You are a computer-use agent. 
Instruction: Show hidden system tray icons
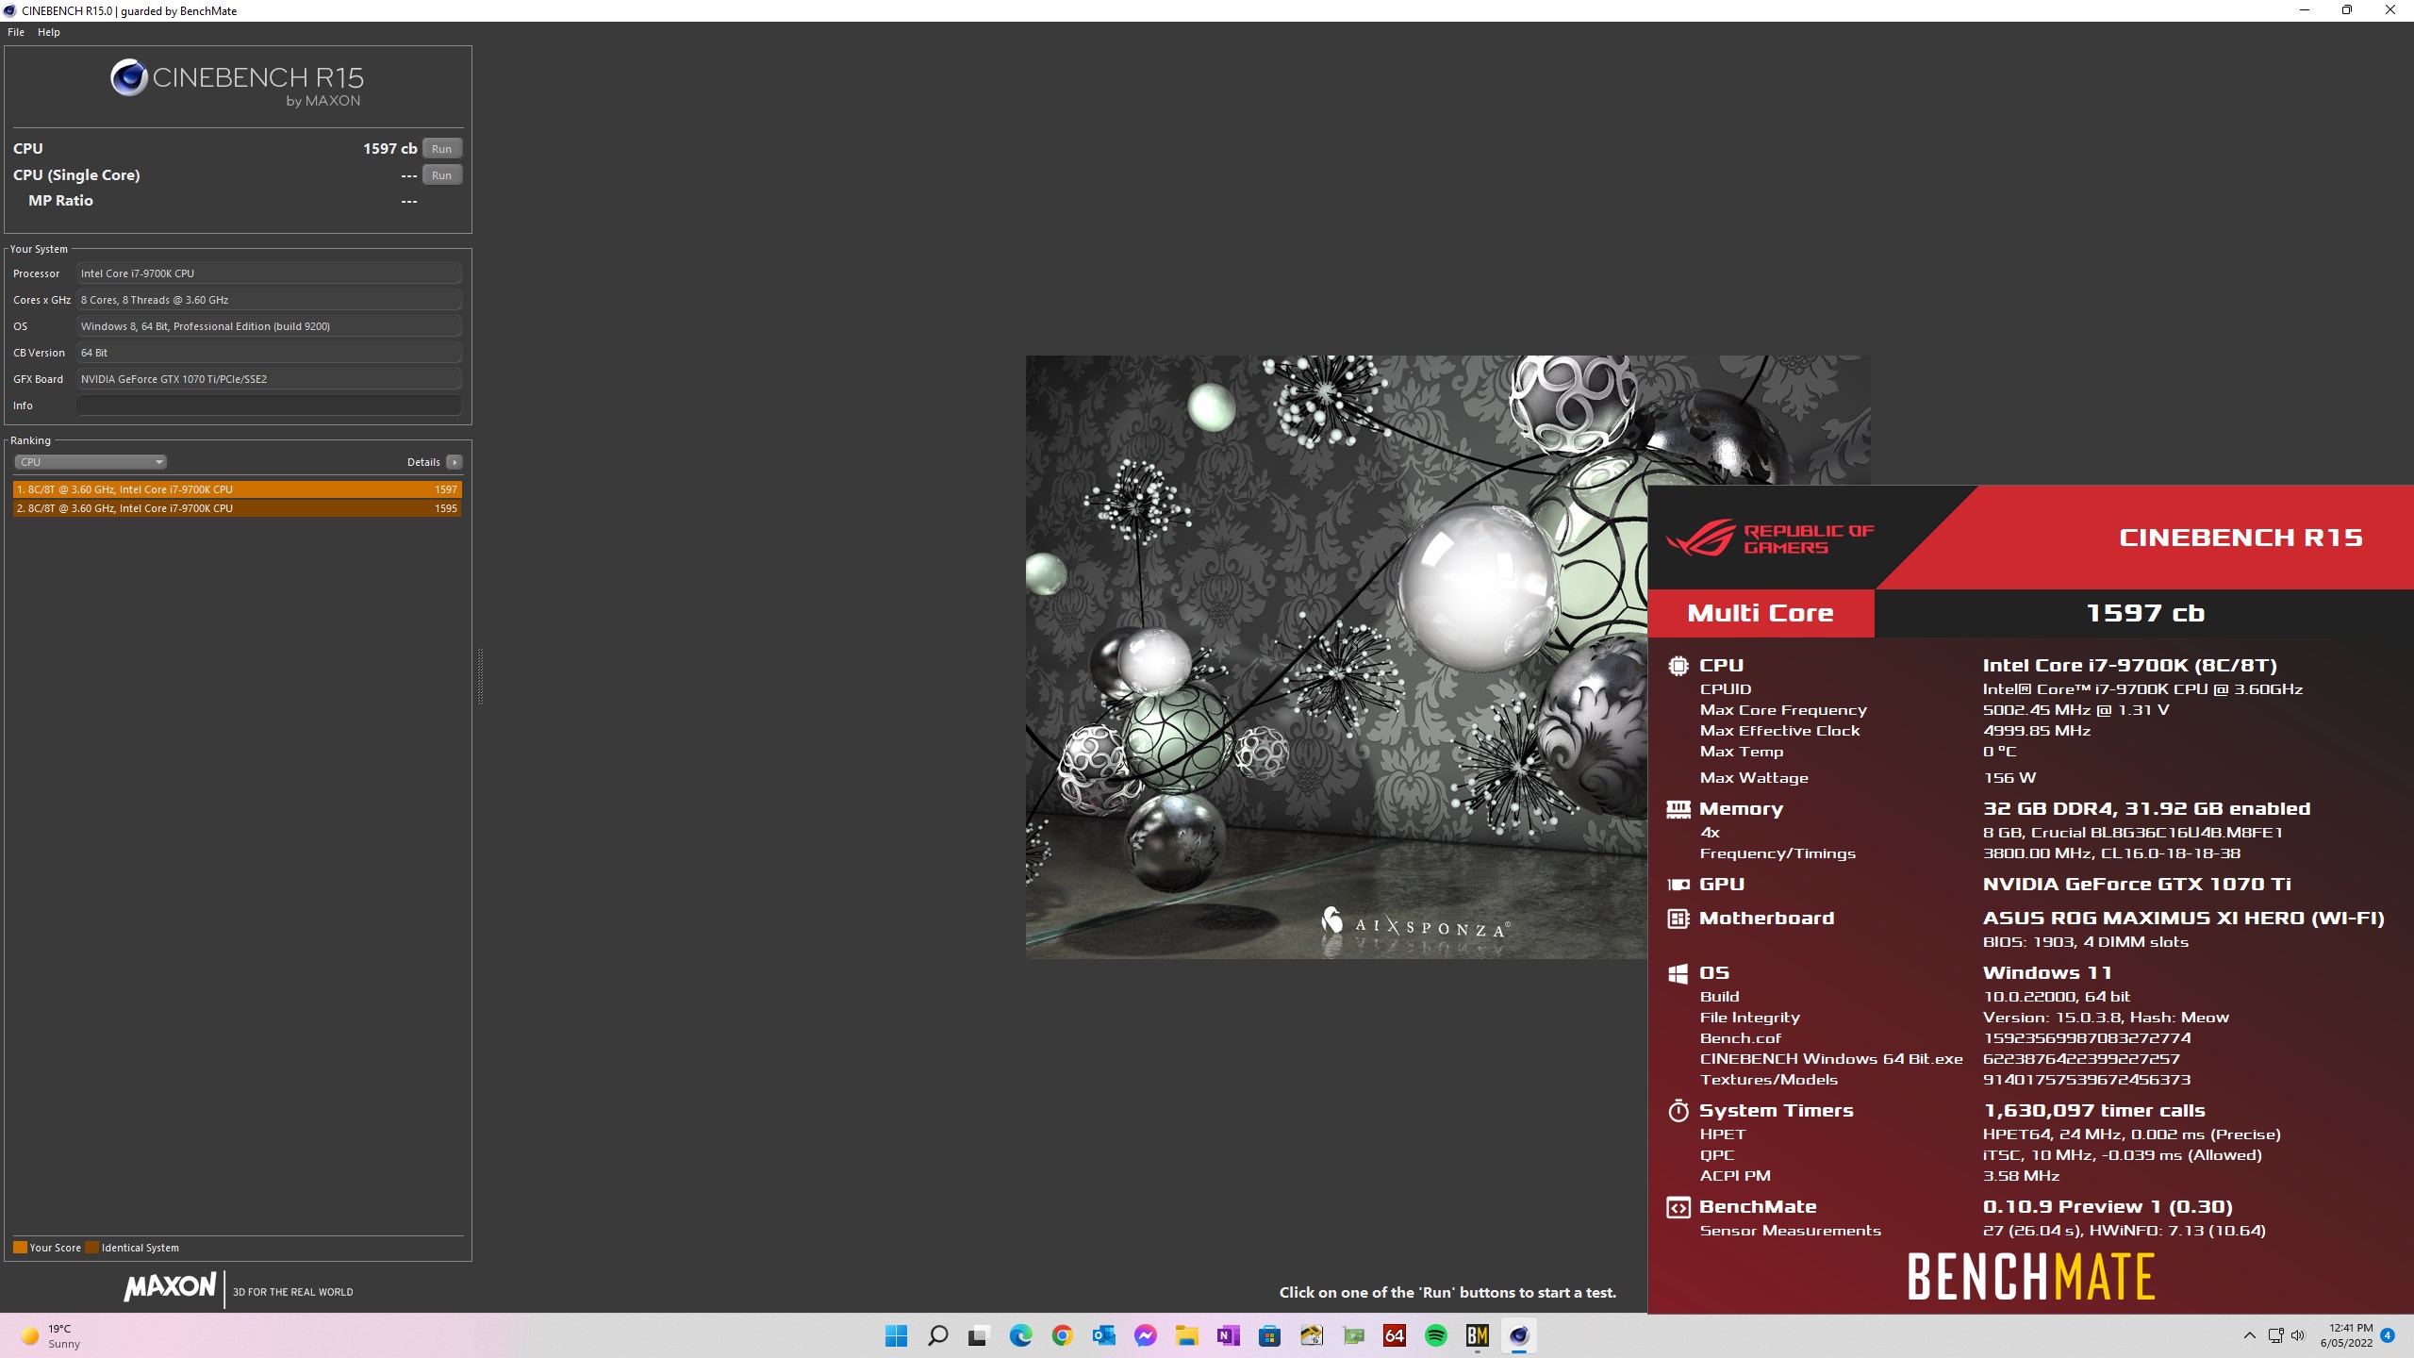pyautogui.click(x=2249, y=1335)
